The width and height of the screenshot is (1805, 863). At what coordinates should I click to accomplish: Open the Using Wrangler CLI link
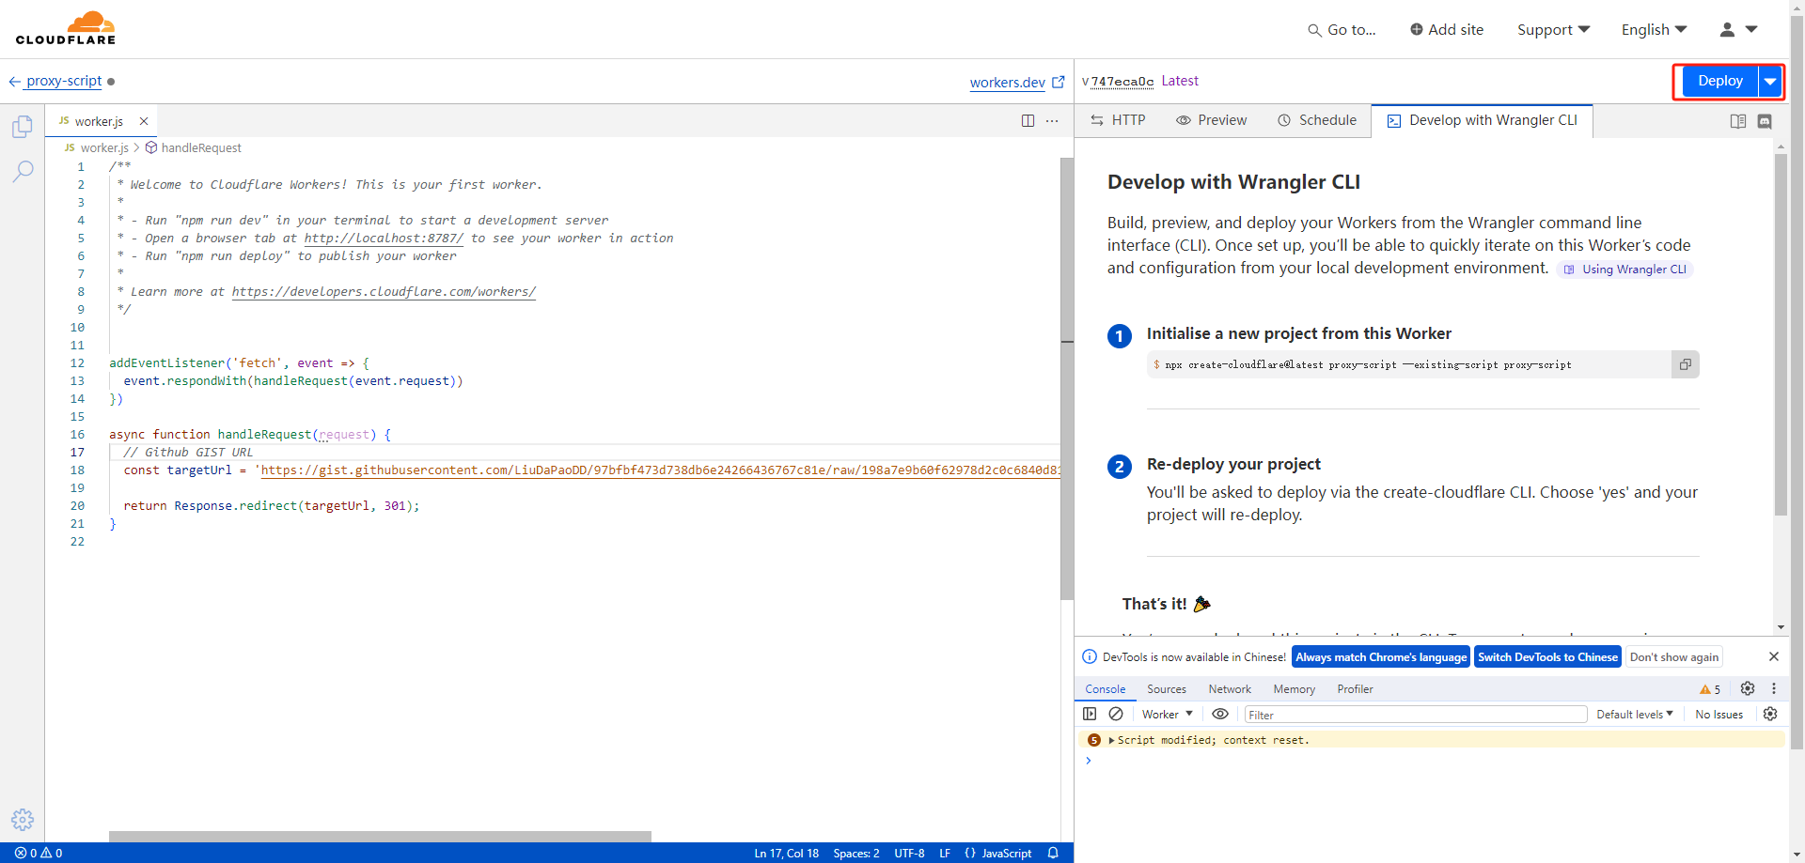1625,270
